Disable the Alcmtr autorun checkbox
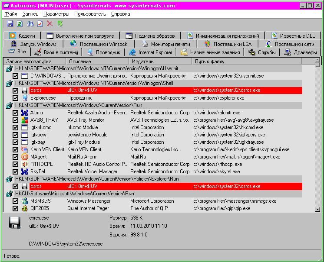The width and height of the screenshot is (324, 262). click(15, 113)
